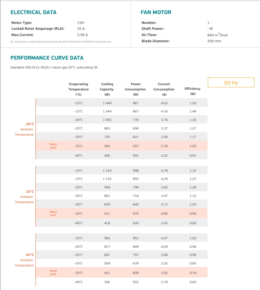Click the FAN MOTOR heading
Screen dimensions: 260x290
point(156,12)
